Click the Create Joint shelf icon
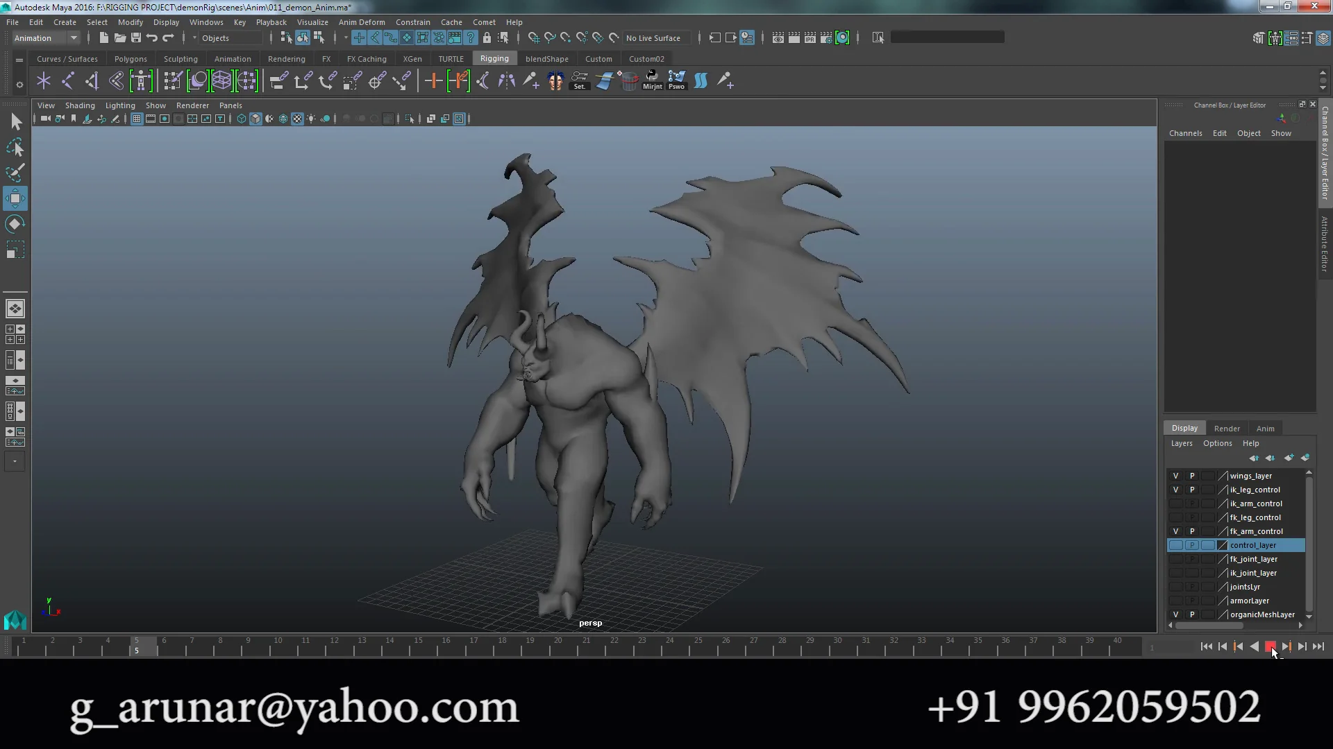Screen dimensions: 1333x749 [68, 81]
